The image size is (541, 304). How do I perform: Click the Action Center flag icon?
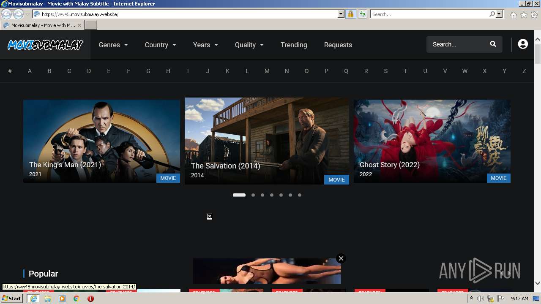click(x=501, y=299)
